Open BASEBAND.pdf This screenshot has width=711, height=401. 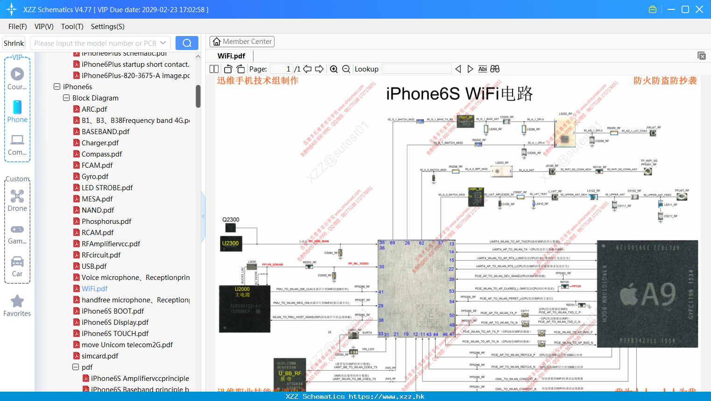coord(106,131)
